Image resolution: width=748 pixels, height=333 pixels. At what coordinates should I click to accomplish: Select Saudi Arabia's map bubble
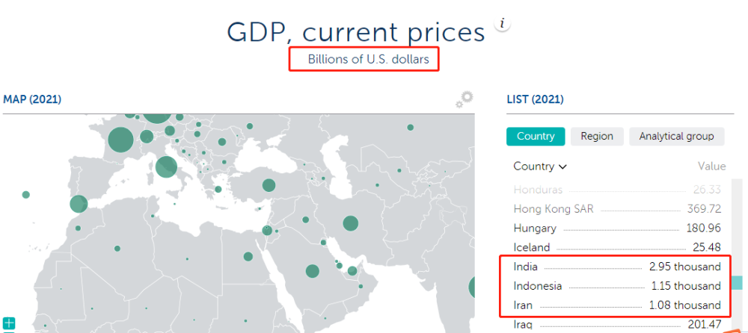313,270
